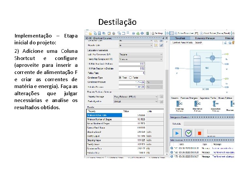Select Minimum Reflux Ratio results row
The height and width of the screenshot is (176, 235).
point(125,115)
